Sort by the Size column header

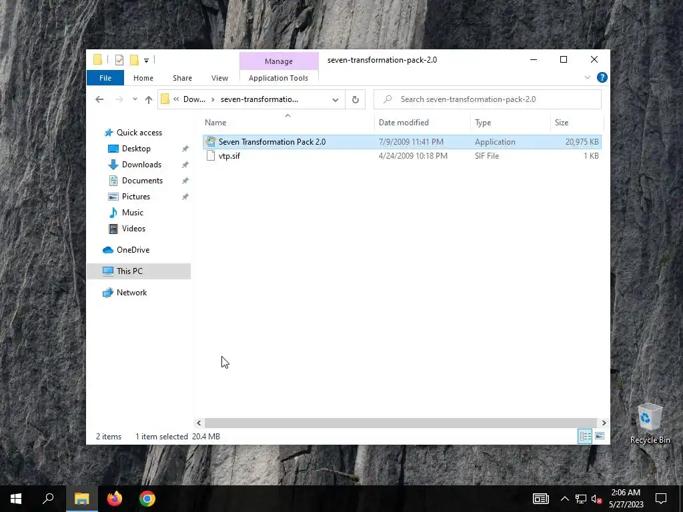pyautogui.click(x=562, y=123)
